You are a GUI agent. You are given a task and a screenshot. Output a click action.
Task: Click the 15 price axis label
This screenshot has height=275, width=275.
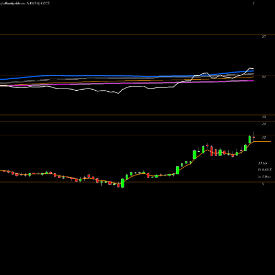click(x=264, y=117)
